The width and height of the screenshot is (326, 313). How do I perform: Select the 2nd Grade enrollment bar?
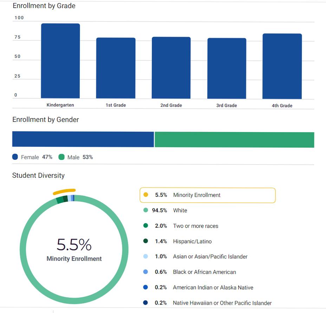[171, 68]
